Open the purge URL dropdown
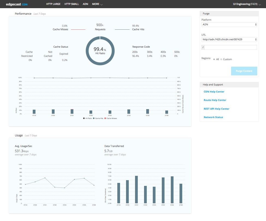 point(229,39)
